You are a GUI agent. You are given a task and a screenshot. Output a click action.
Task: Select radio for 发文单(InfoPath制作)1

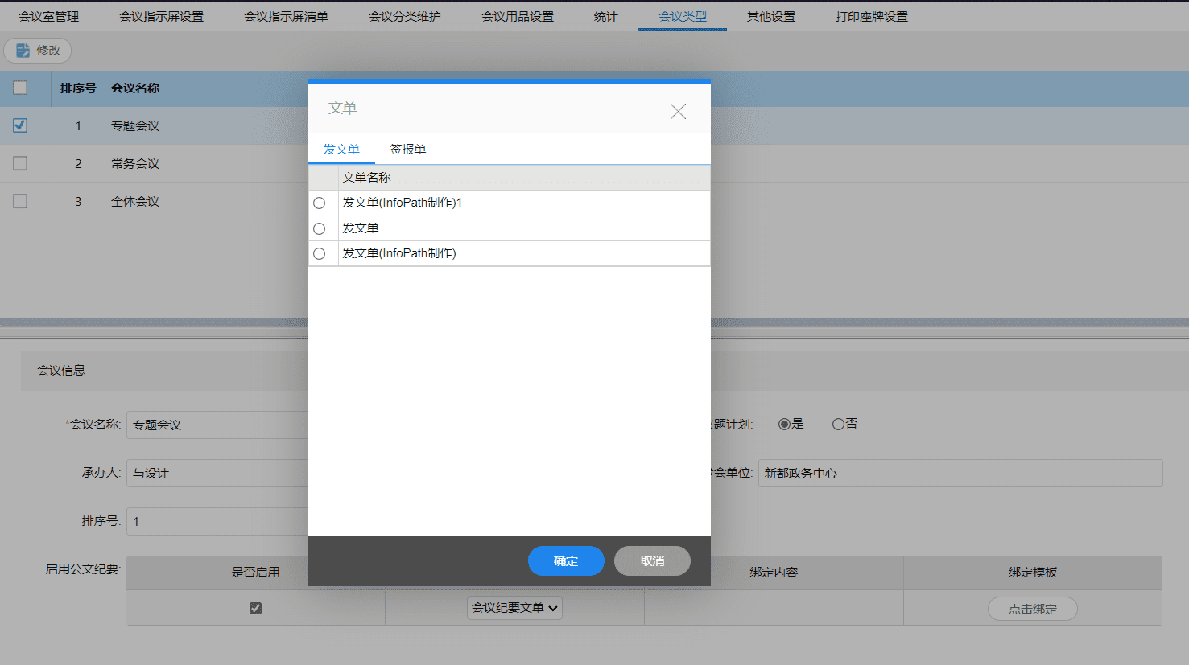(x=320, y=203)
